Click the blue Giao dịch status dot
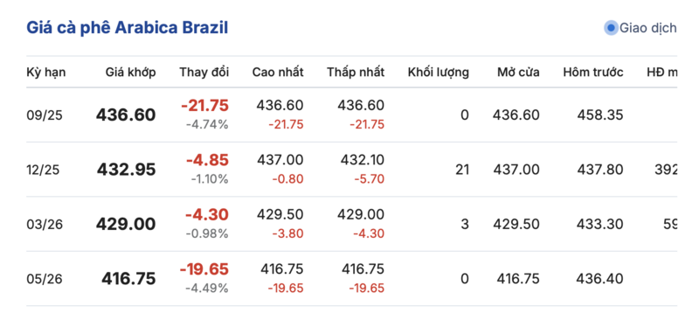 tap(611, 28)
